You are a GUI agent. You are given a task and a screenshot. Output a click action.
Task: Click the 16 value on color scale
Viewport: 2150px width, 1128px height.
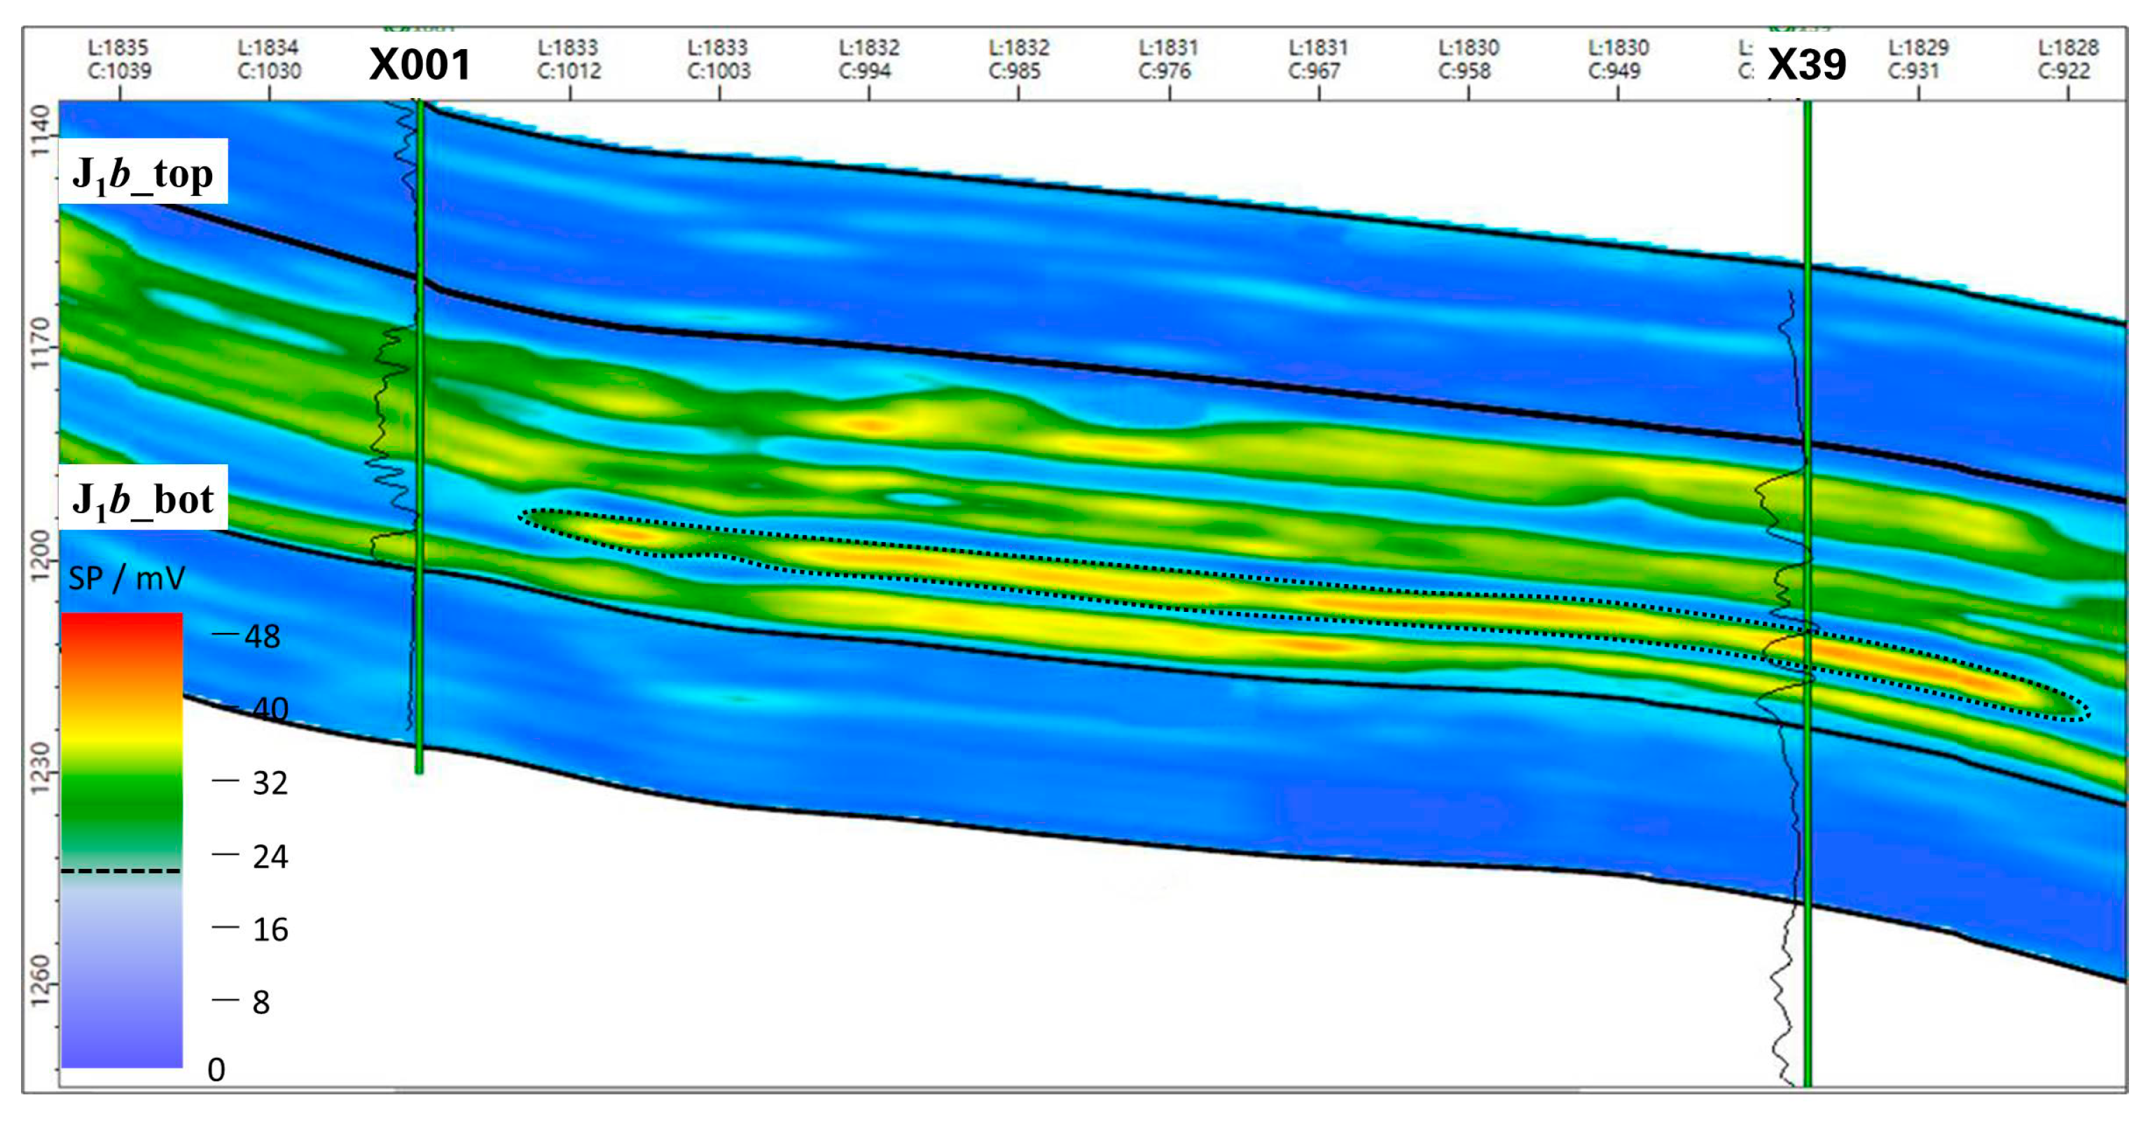[270, 929]
